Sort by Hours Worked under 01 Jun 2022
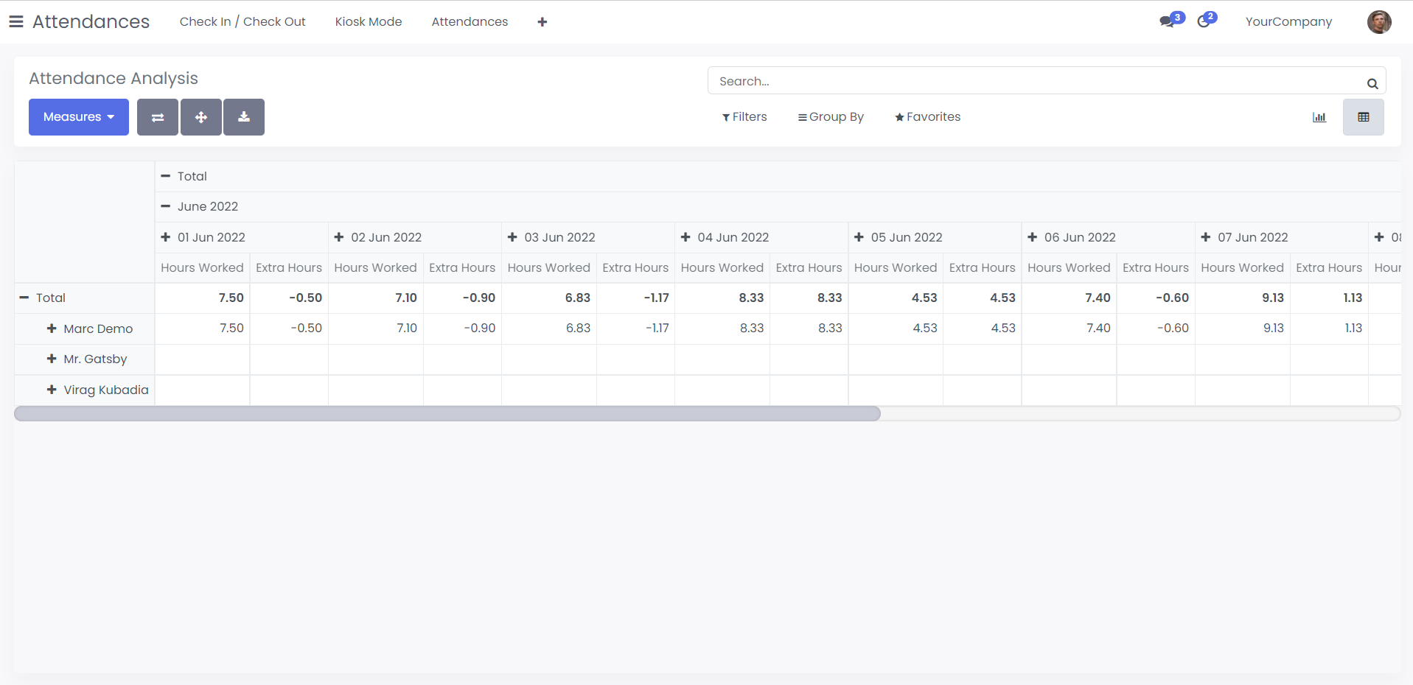1413x685 pixels. coord(202,267)
